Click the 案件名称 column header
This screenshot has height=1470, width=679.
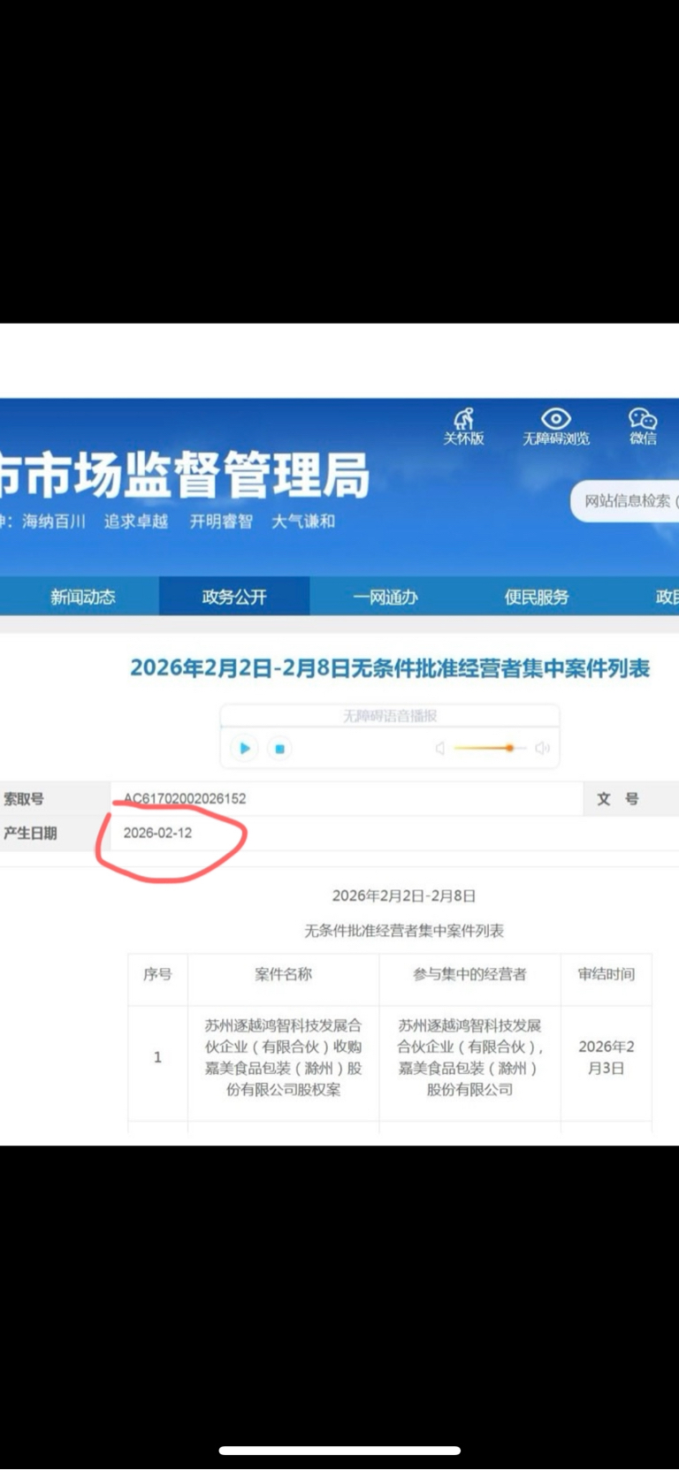click(x=284, y=974)
